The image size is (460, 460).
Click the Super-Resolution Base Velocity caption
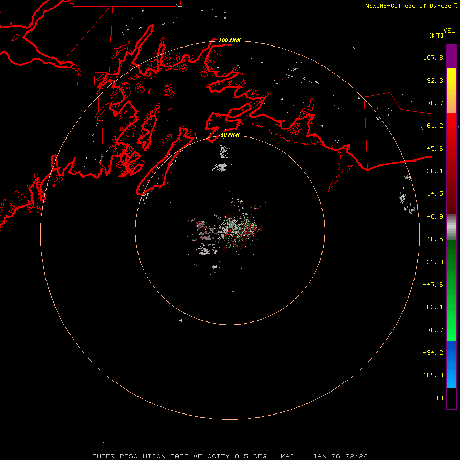click(229, 456)
